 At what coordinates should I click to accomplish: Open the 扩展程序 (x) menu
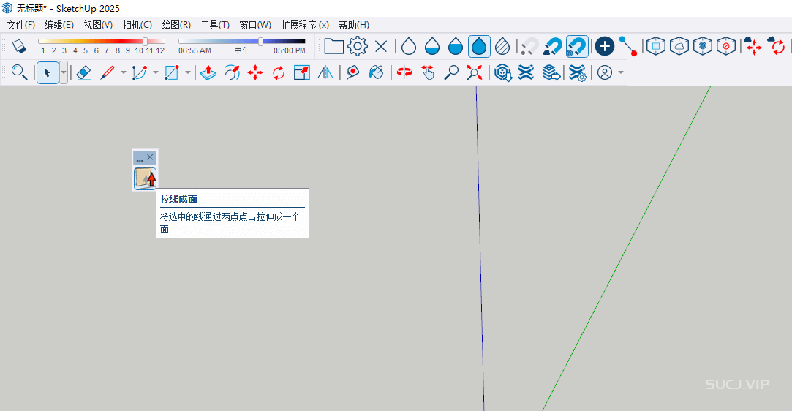(x=305, y=25)
